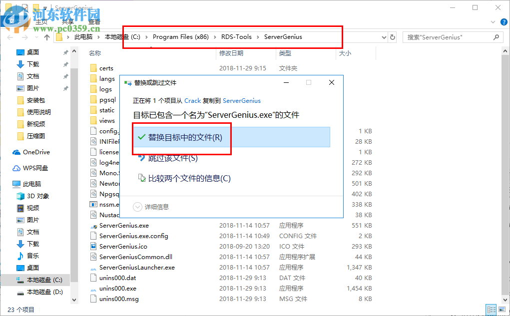Click the up-arrow icon to go to parent folder
Viewport: 510px width, 316px height.
46,36
